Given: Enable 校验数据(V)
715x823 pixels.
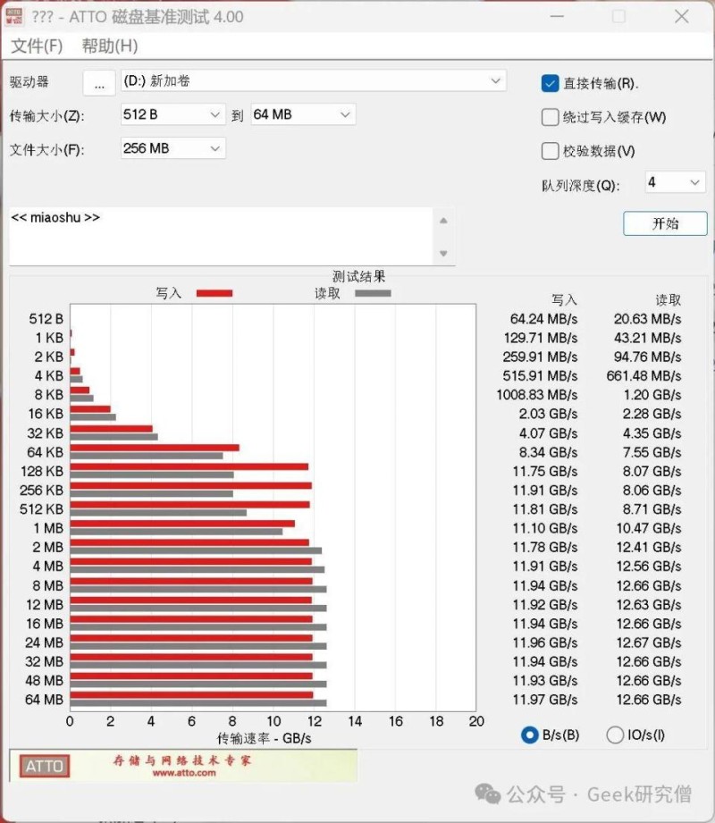Looking at the screenshot, I should 550,150.
